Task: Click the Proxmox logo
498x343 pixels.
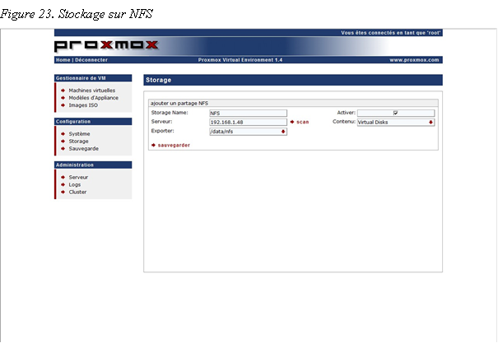Action: [106, 45]
